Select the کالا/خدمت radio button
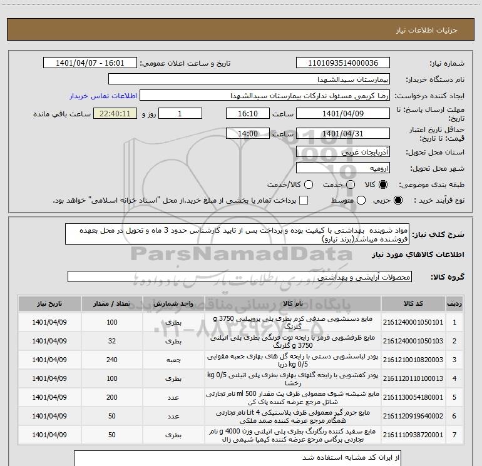The height and width of the screenshot is (466, 482). (309, 185)
